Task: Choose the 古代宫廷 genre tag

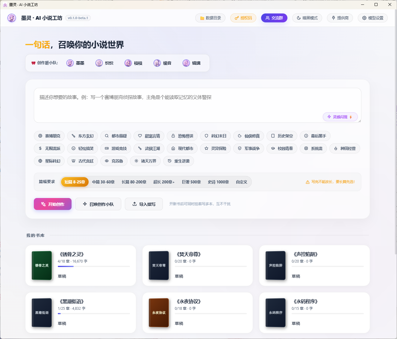Action: click(x=82, y=161)
